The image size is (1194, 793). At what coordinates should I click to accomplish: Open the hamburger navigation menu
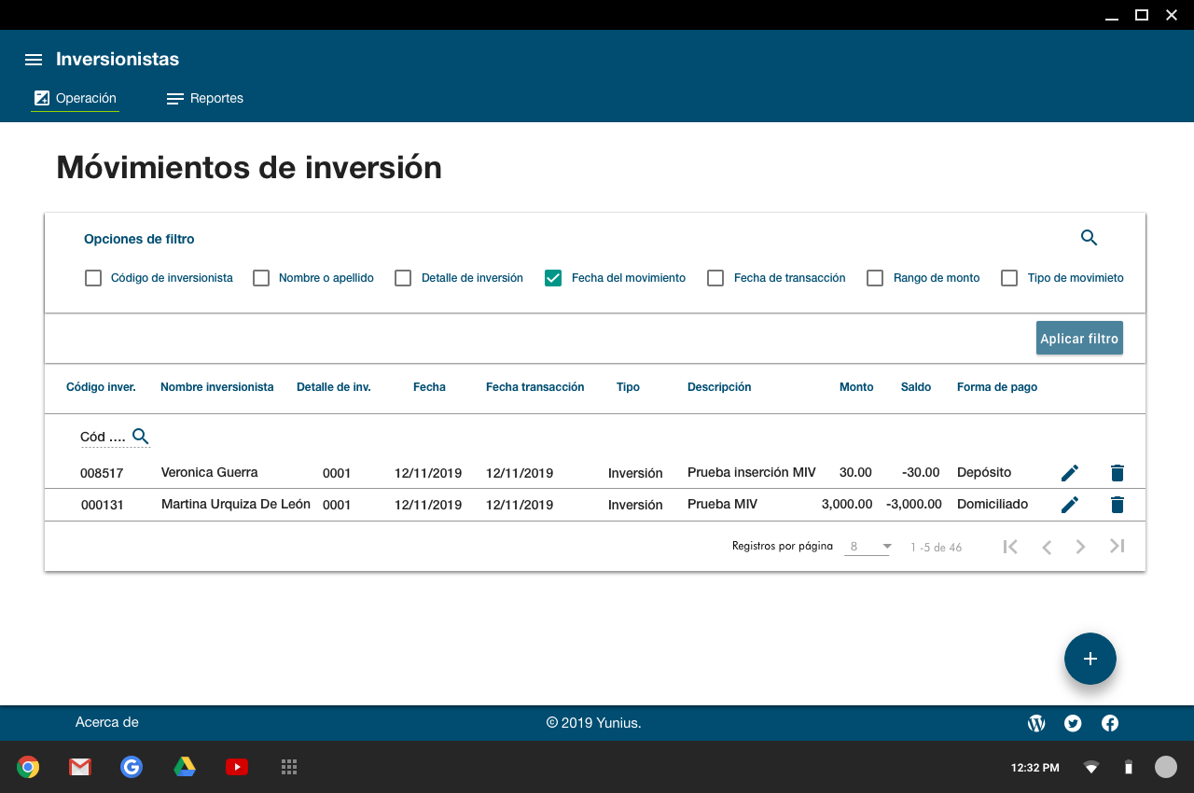pos(34,60)
